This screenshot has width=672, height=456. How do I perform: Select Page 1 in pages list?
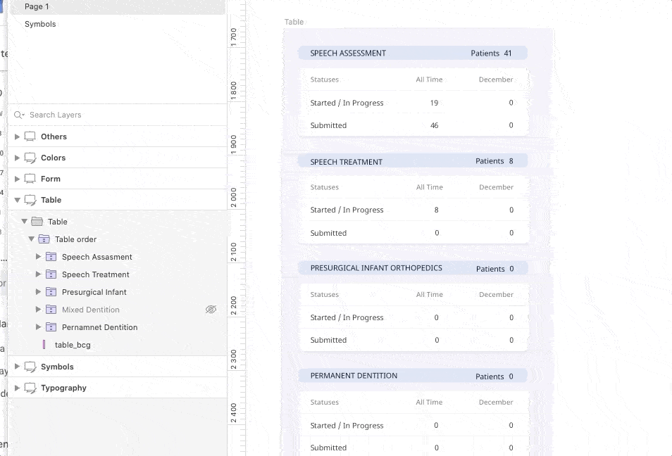[x=37, y=6]
